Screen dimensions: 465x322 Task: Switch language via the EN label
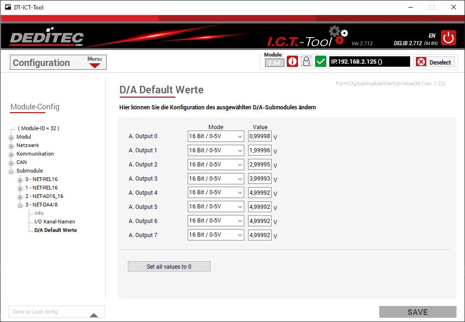pos(432,36)
